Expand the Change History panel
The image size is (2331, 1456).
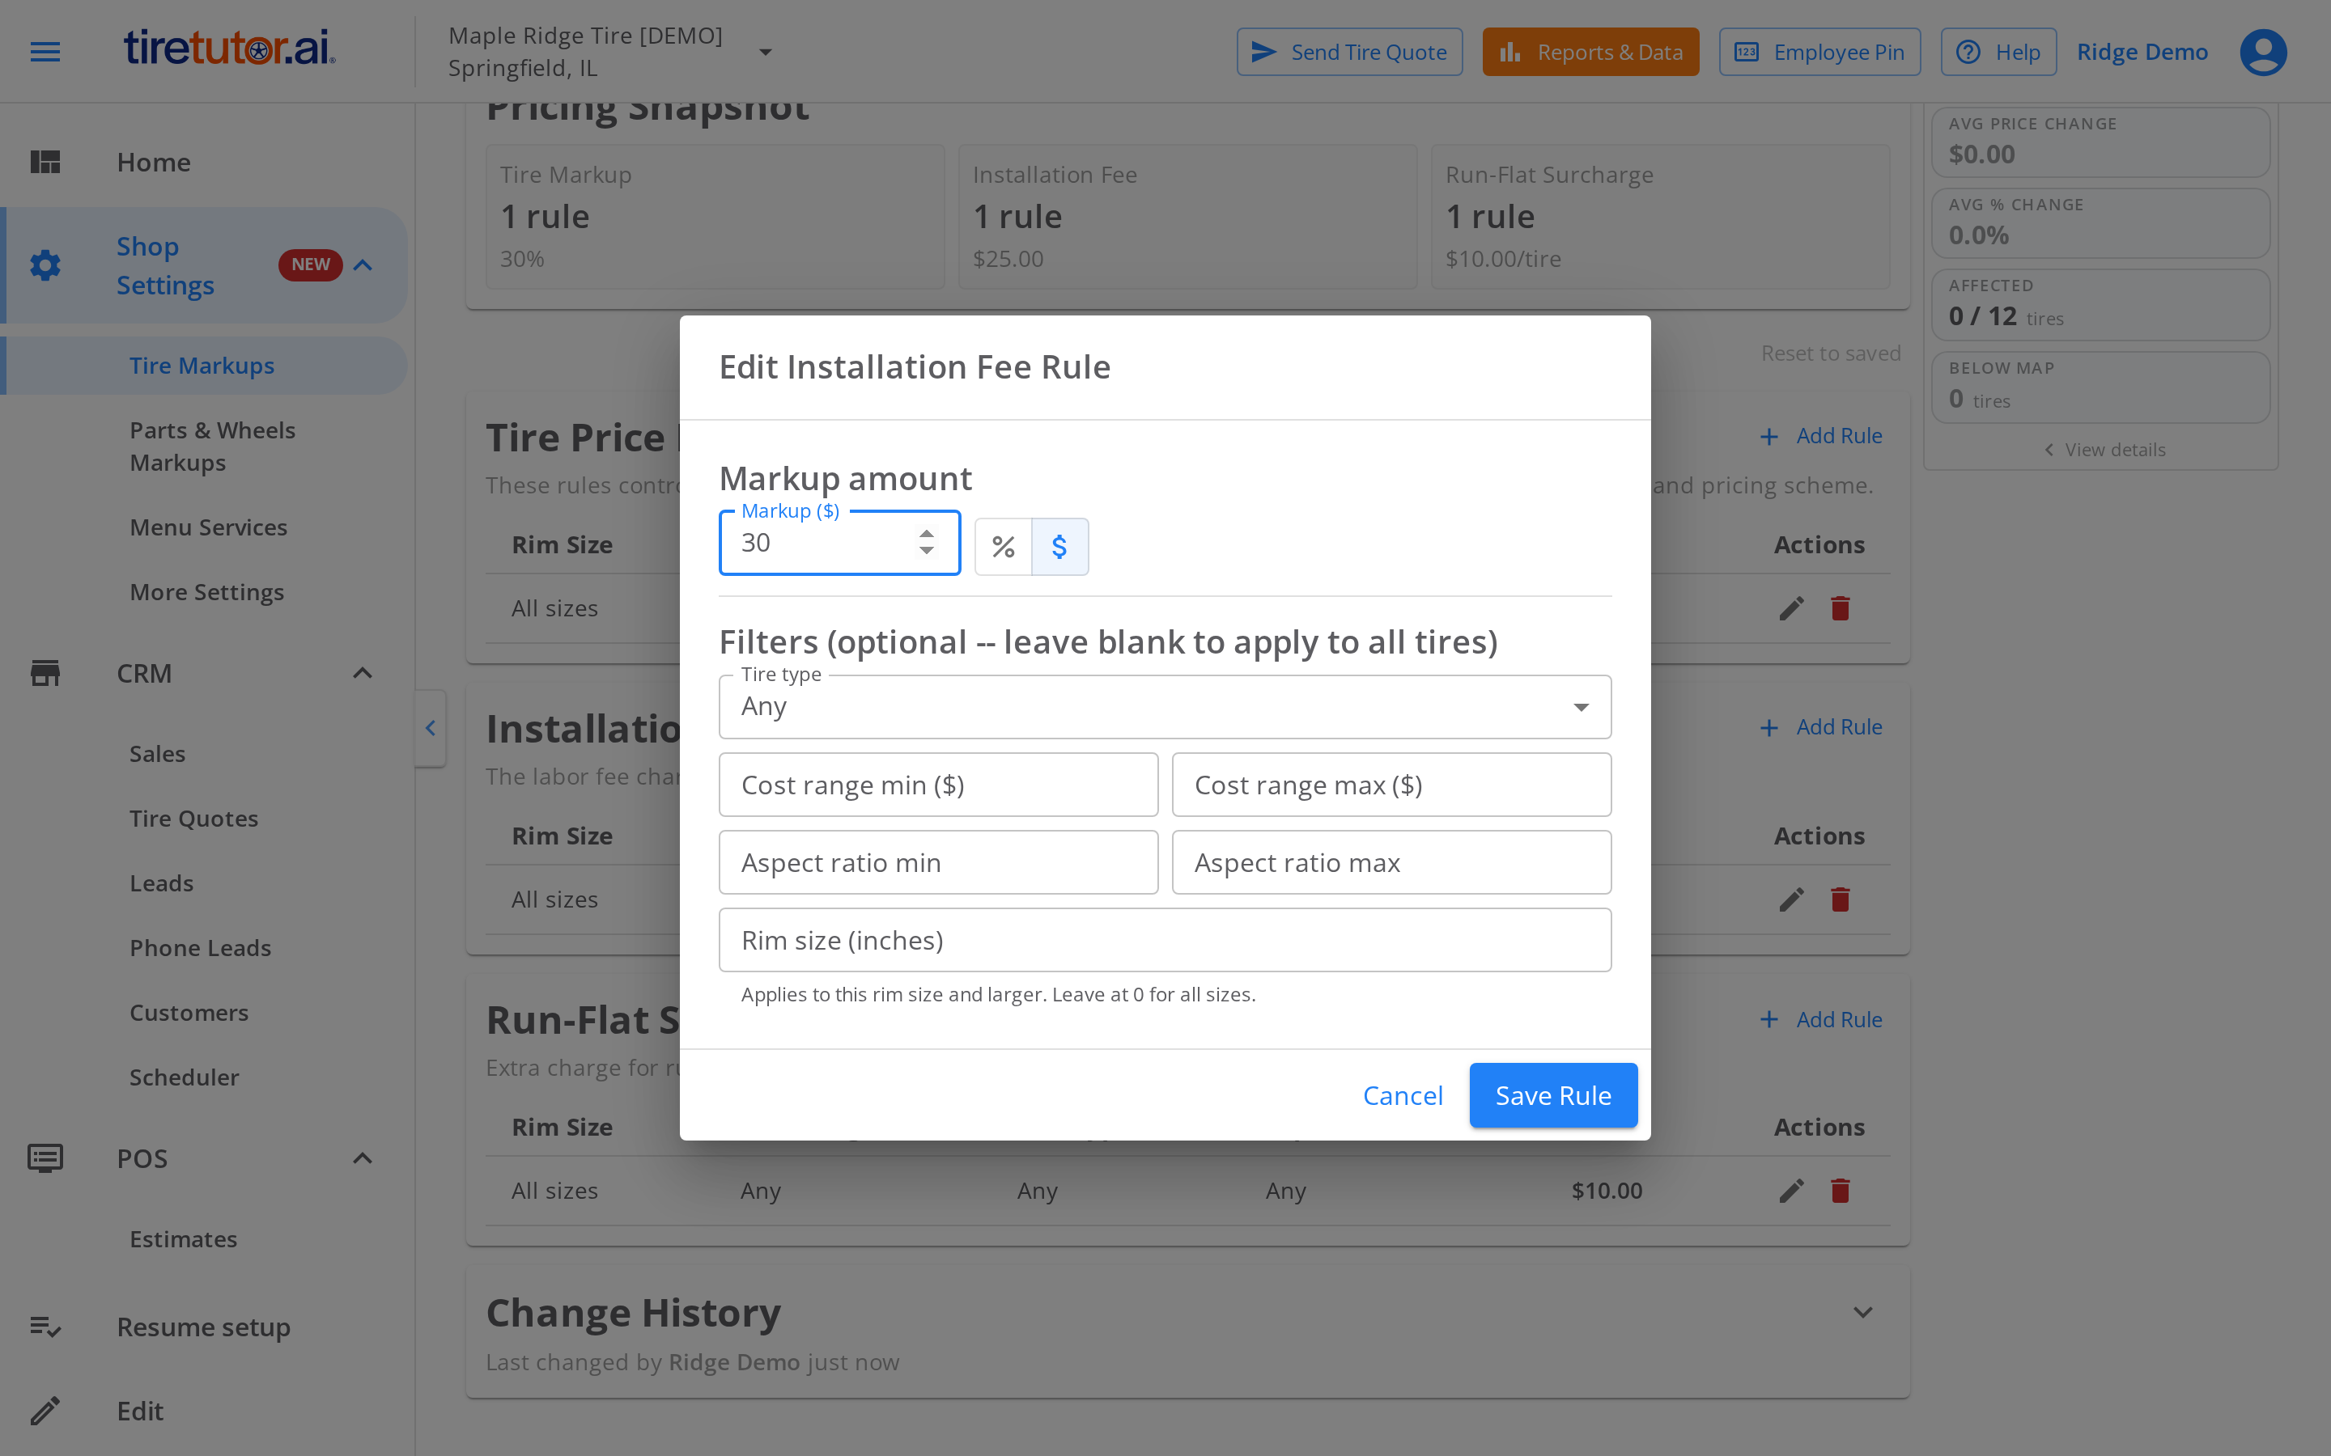coord(1863,1313)
